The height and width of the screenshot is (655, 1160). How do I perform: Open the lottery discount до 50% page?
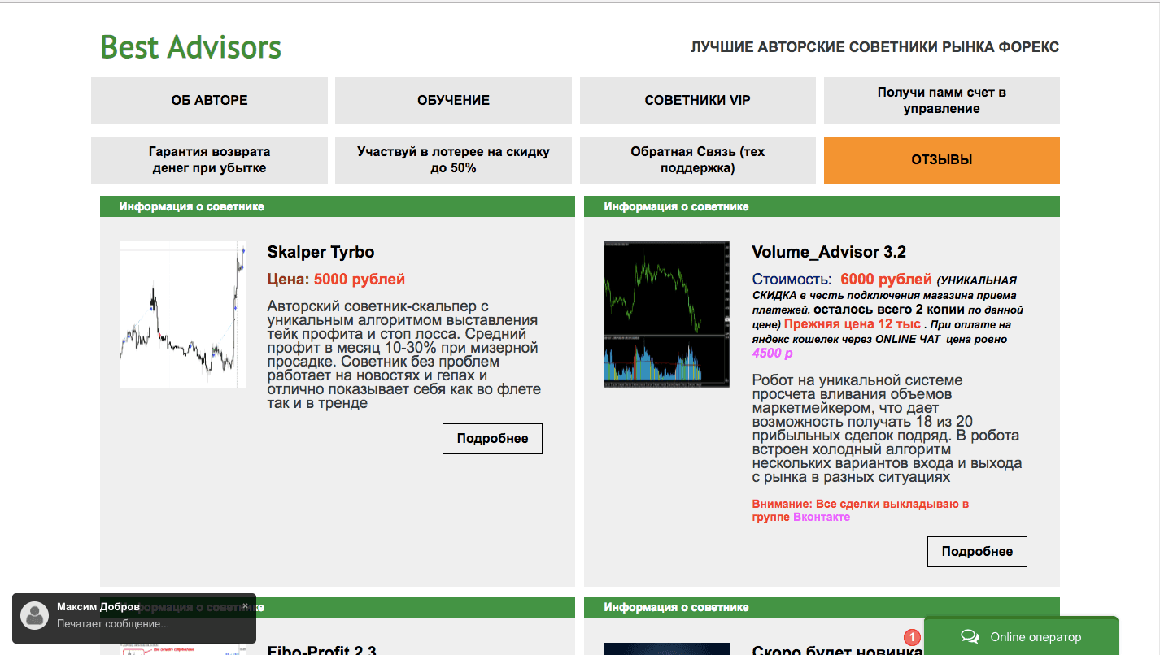click(453, 160)
